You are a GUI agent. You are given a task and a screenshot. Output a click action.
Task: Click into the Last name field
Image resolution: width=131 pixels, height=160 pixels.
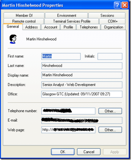(x=82, y=66)
